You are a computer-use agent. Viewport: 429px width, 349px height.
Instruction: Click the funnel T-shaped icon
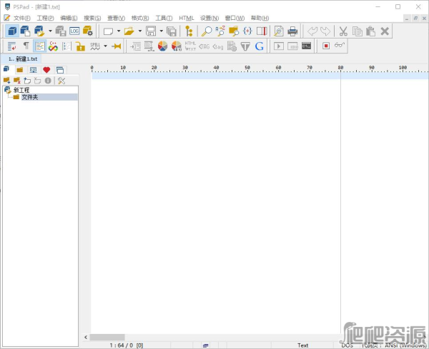point(245,46)
